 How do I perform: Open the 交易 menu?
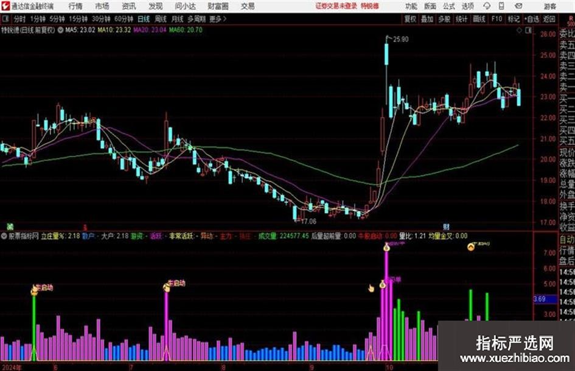click(248, 6)
